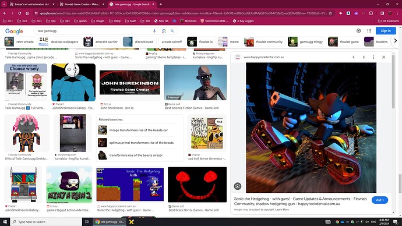Screen dimensions: 402x226
Task: Click the Google apps grid icon
Action: [369, 31]
